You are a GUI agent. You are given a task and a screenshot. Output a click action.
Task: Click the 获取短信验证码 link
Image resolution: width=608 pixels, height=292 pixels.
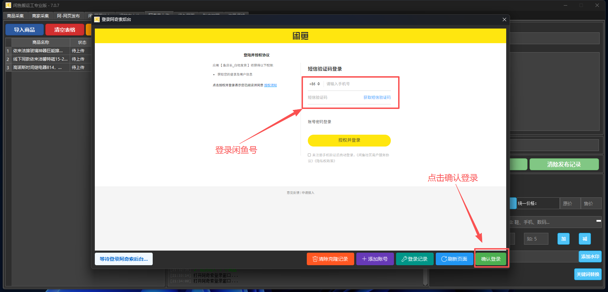click(x=377, y=97)
